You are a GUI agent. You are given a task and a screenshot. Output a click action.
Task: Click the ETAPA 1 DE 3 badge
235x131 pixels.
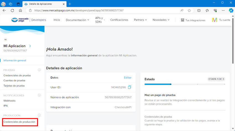point(216,79)
